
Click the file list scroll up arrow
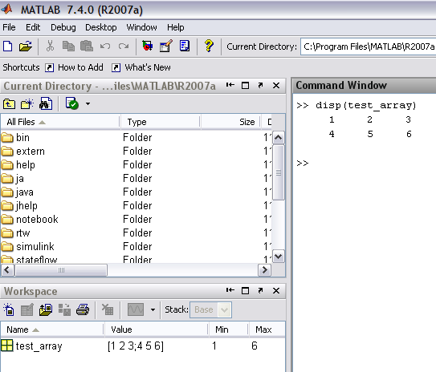pos(279,137)
